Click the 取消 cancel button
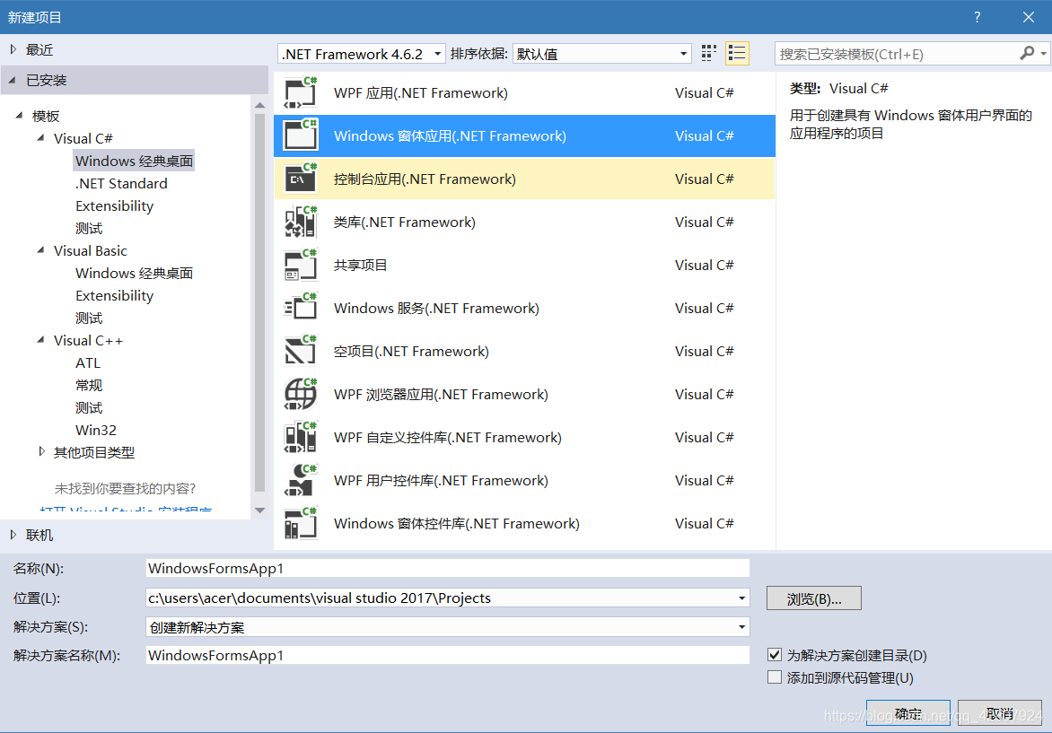 coord(1000,713)
